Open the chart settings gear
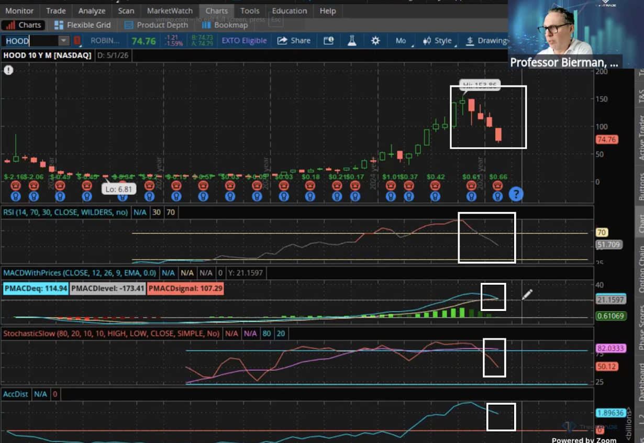 click(x=375, y=40)
